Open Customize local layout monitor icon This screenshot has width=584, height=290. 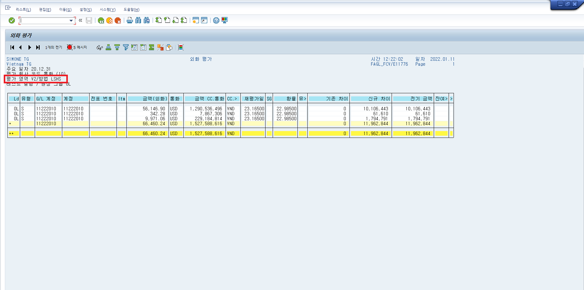[x=225, y=20]
